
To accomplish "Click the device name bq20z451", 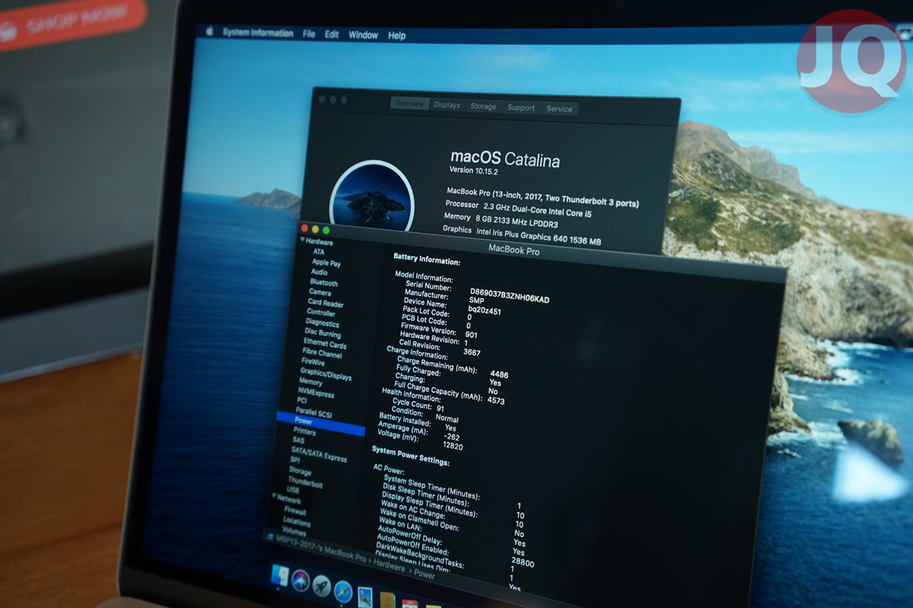I will (485, 310).
